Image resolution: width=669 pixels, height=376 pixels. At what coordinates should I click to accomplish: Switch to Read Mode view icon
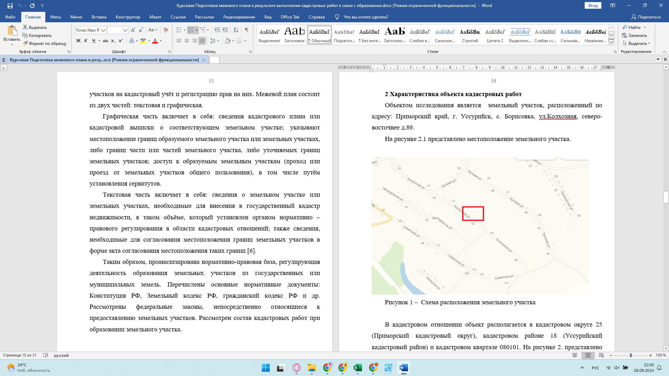(x=575, y=355)
